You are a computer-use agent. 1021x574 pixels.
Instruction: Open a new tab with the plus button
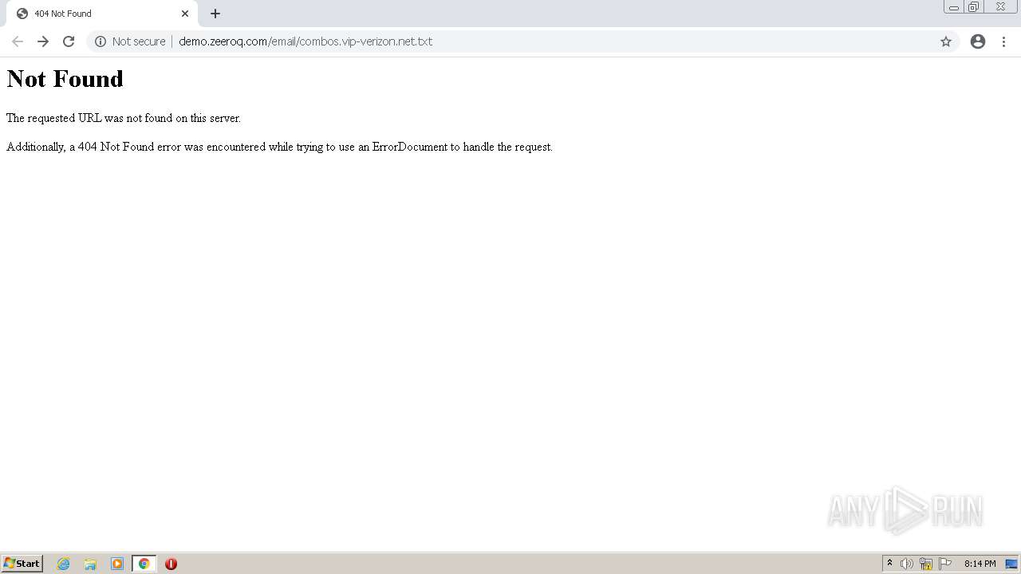pyautogui.click(x=215, y=14)
